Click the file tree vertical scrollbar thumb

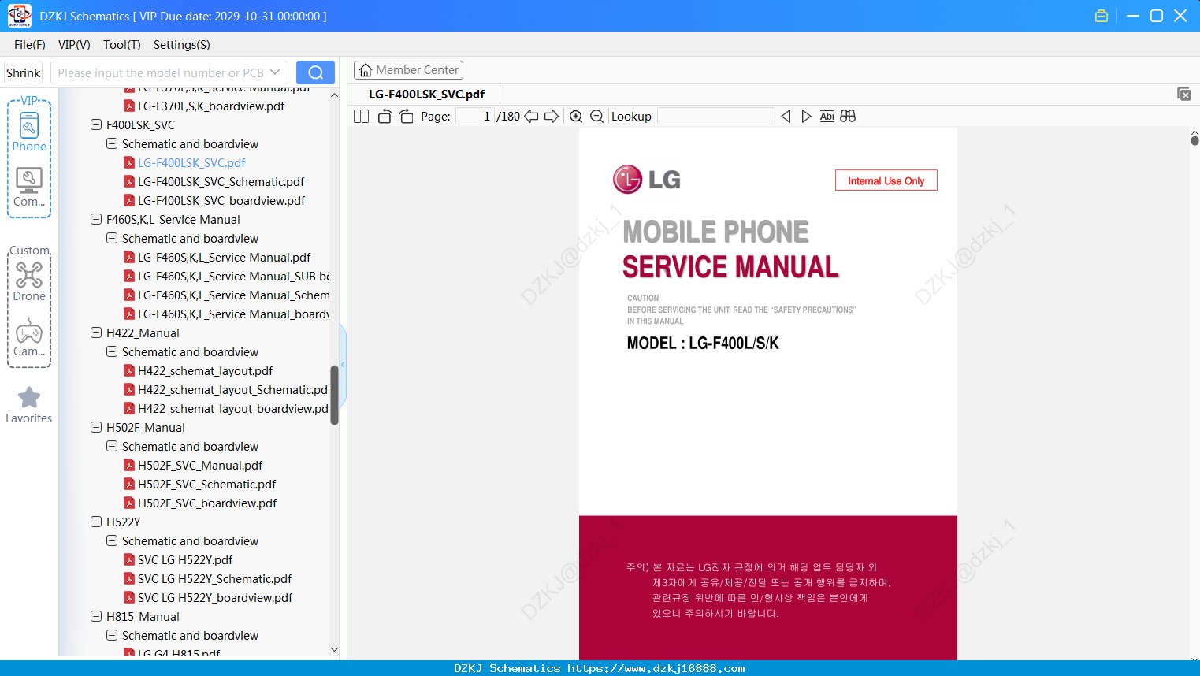[x=334, y=395]
